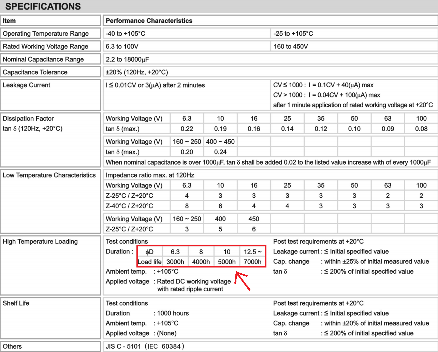Click the '400 ~ 450' working voltage cell
This screenshot has width=438, height=352.
point(220,142)
